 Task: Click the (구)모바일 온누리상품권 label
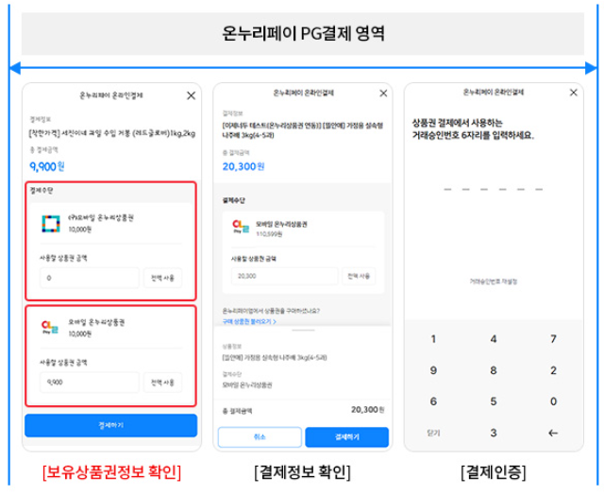click(101, 218)
